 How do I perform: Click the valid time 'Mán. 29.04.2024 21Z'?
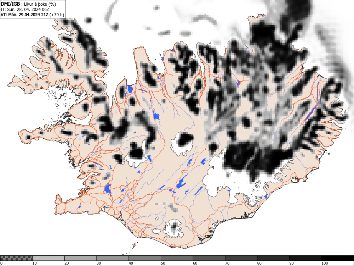(28, 15)
